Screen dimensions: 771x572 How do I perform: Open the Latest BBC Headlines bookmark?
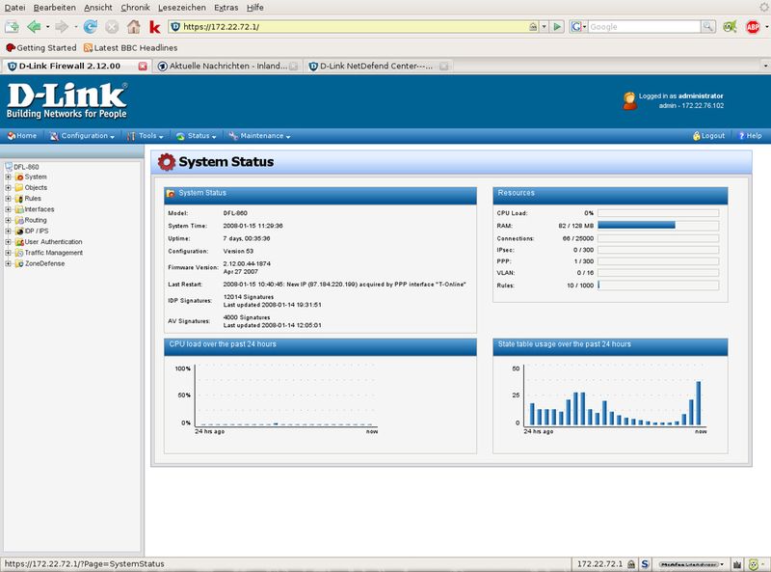point(130,47)
